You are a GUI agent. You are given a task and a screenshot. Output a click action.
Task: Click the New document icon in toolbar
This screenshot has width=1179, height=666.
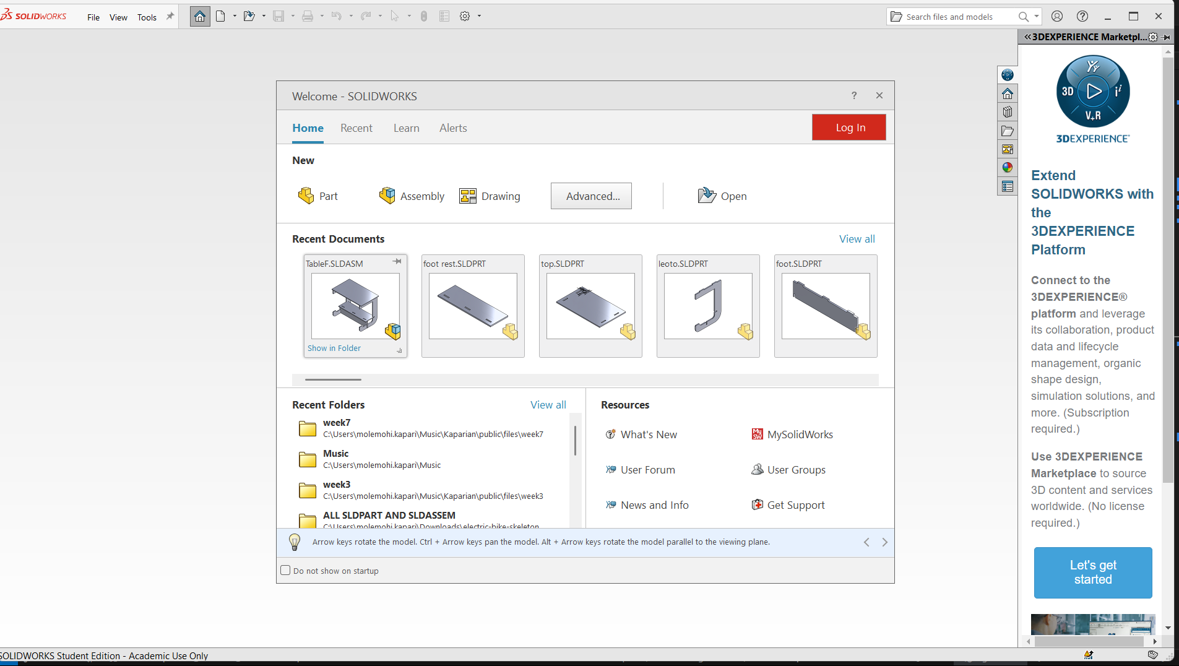220,17
